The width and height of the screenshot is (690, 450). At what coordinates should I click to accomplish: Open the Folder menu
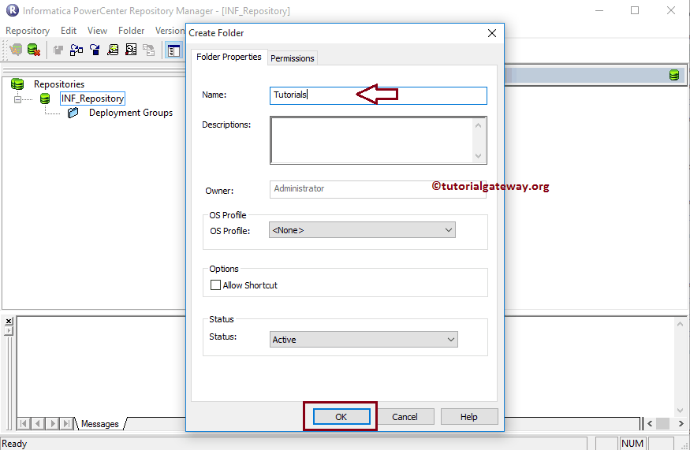(131, 31)
